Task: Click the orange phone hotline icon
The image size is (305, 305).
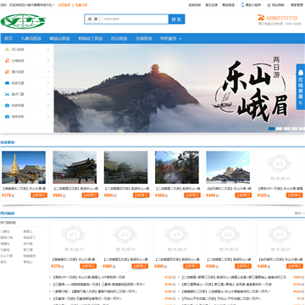Action: [261, 18]
